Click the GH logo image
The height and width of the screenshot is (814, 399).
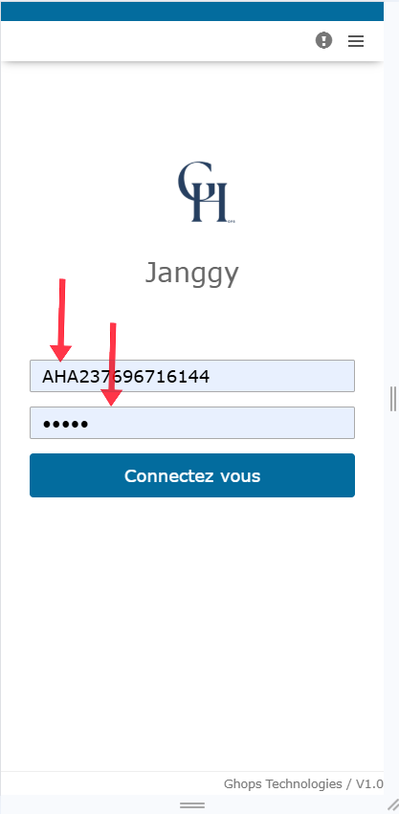204,192
